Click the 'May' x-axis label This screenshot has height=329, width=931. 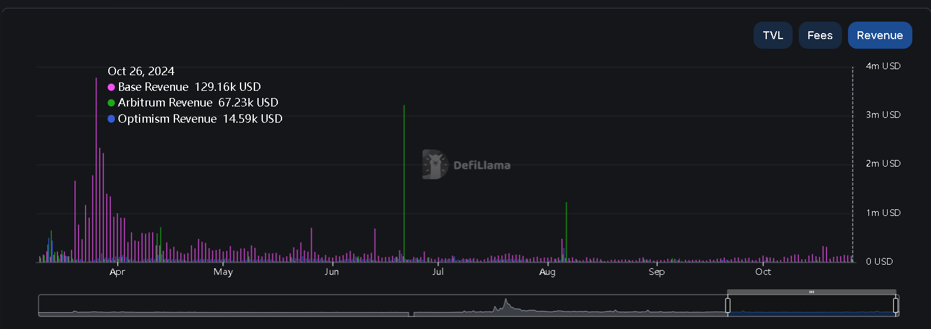(223, 272)
